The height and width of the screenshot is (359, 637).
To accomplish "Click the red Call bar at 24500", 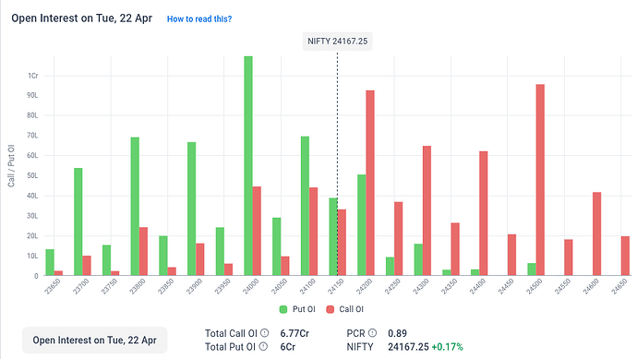I will tap(540, 180).
